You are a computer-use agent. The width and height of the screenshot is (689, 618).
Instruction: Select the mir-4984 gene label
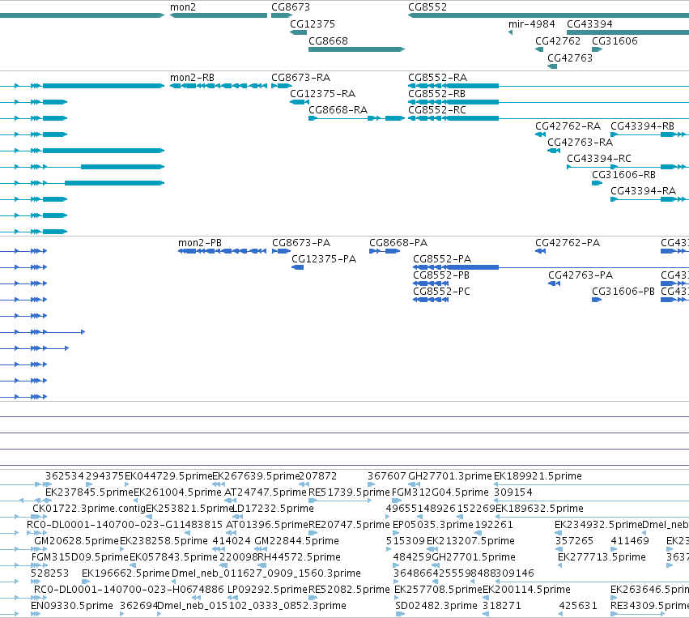532,23
